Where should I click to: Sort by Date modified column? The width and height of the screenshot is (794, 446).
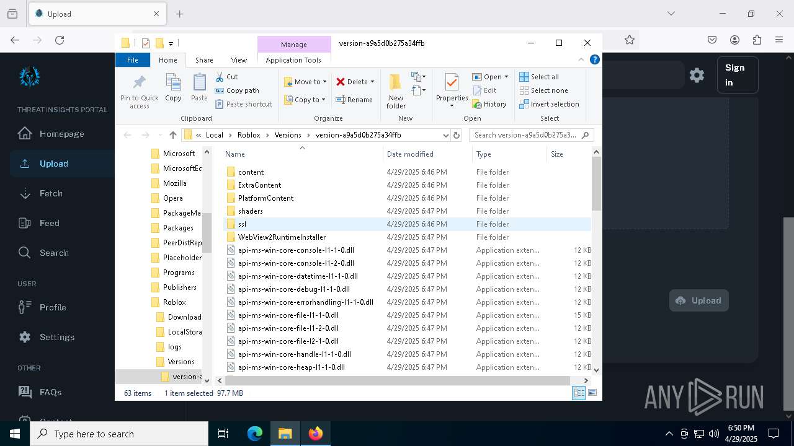coord(427,154)
